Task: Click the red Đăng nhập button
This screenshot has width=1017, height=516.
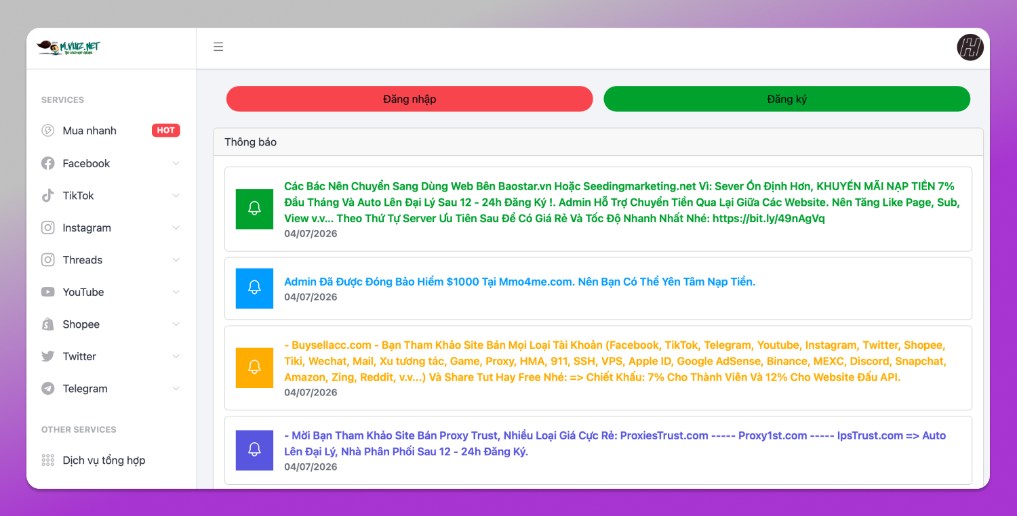Action: pos(410,99)
